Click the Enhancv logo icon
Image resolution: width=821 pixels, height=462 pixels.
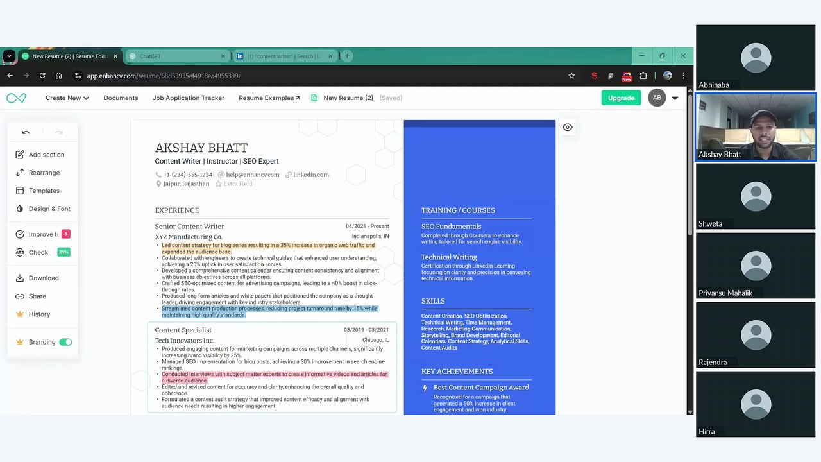[x=16, y=98]
